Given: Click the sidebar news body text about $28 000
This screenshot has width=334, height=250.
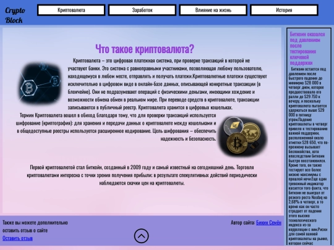Looking at the screenshot, I should (308, 156).
